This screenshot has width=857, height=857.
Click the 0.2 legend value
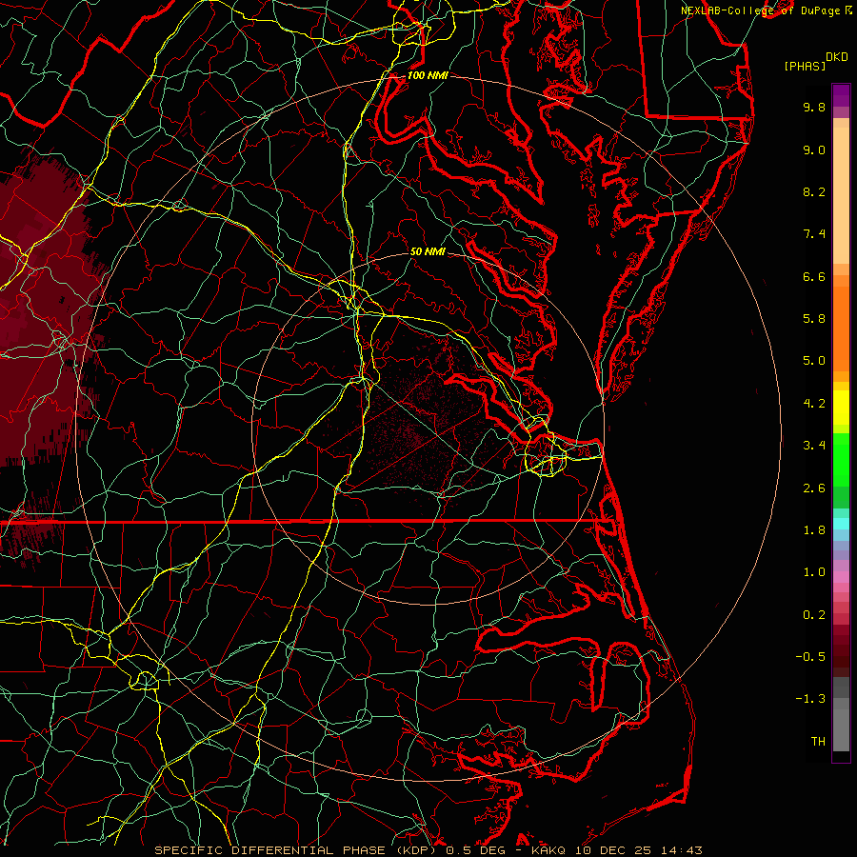pos(814,615)
